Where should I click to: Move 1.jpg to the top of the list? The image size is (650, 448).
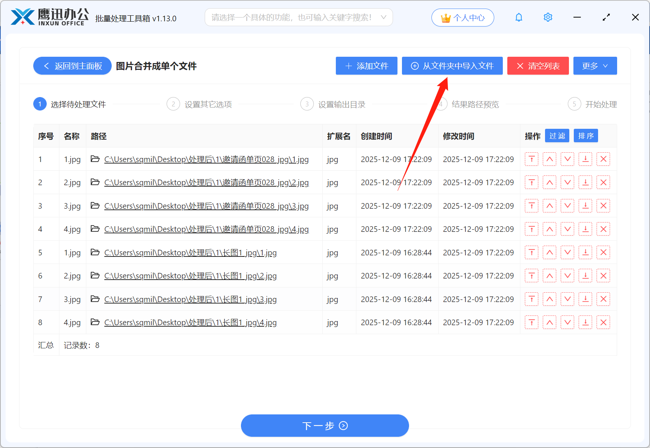531,159
